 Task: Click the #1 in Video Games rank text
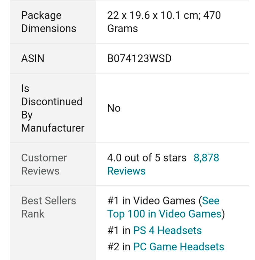point(151,201)
